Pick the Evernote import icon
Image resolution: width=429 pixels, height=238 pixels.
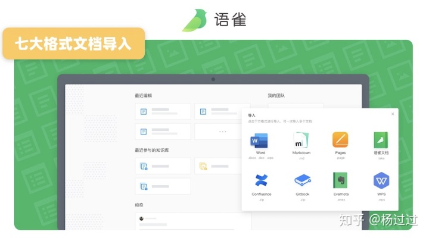pos(340,180)
